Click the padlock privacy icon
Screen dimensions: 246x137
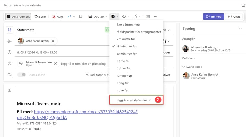pyautogui.click(x=135, y=16)
